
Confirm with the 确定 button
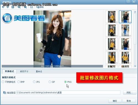[115, 101]
